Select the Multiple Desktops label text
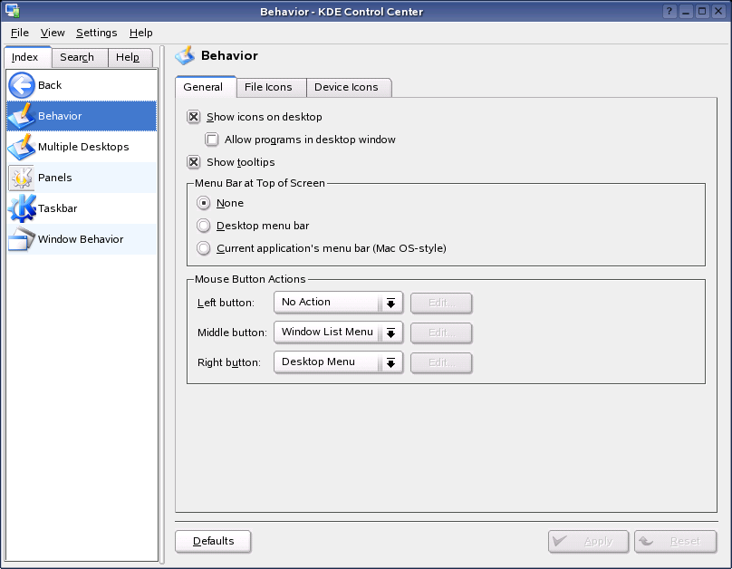The image size is (732, 569). click(x=83, y=147)
